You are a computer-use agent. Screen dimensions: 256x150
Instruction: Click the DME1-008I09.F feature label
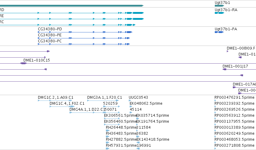click(x=241, y=48)
